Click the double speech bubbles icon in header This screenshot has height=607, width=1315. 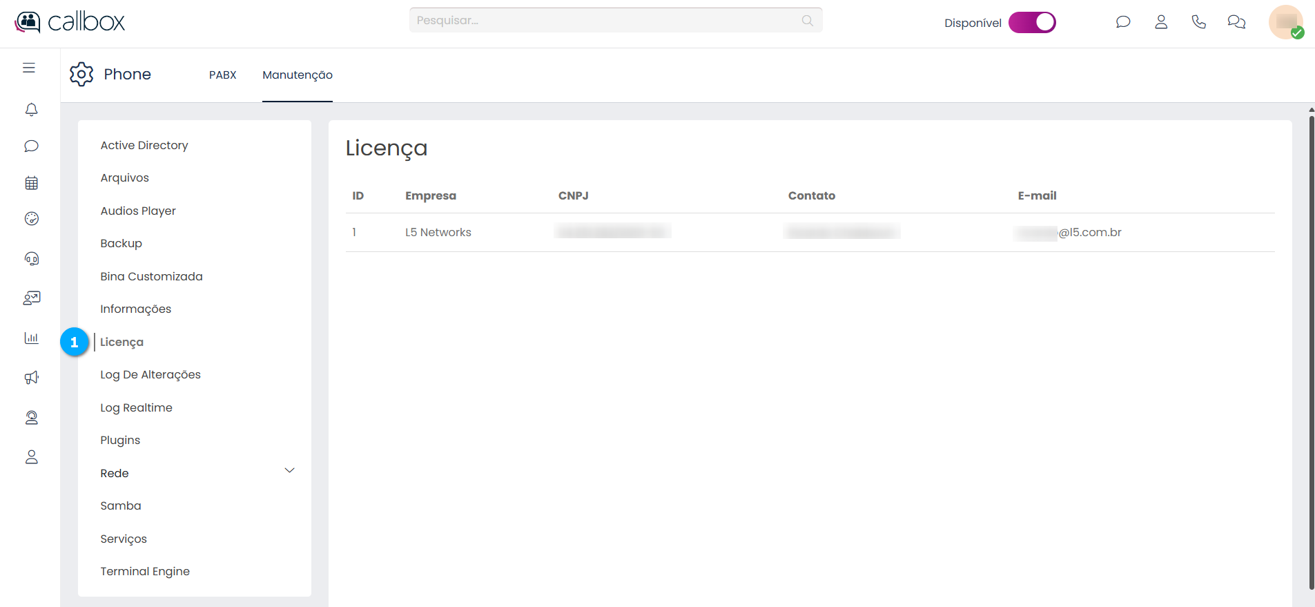tap(1236, 22)
